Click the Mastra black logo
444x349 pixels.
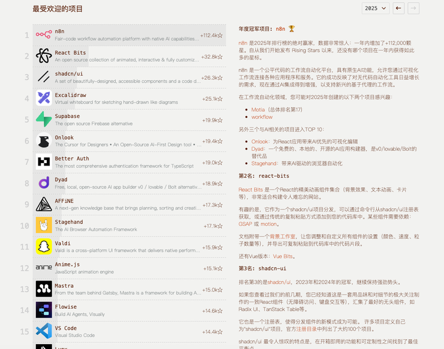click(44, 289)
